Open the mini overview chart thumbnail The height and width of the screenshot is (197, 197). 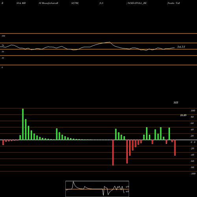[97, 189]
